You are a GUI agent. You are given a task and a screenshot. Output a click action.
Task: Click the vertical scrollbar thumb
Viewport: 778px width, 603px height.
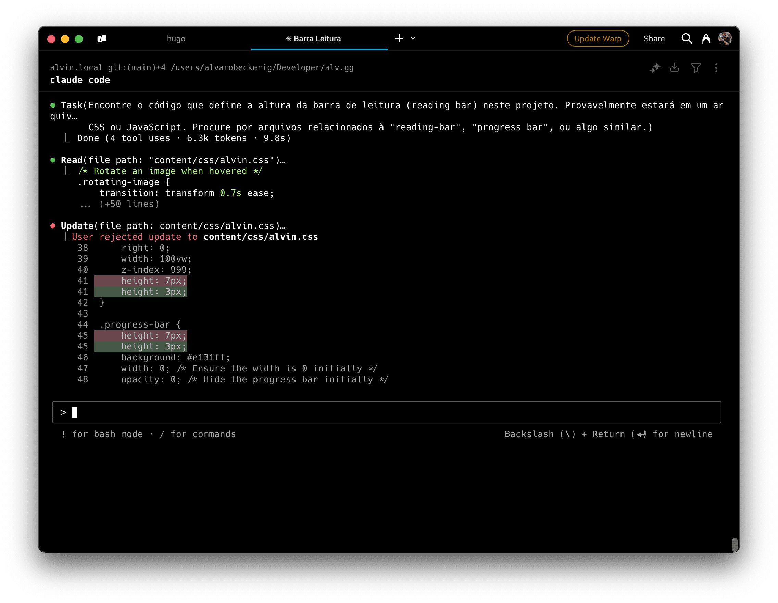(734, 544)
